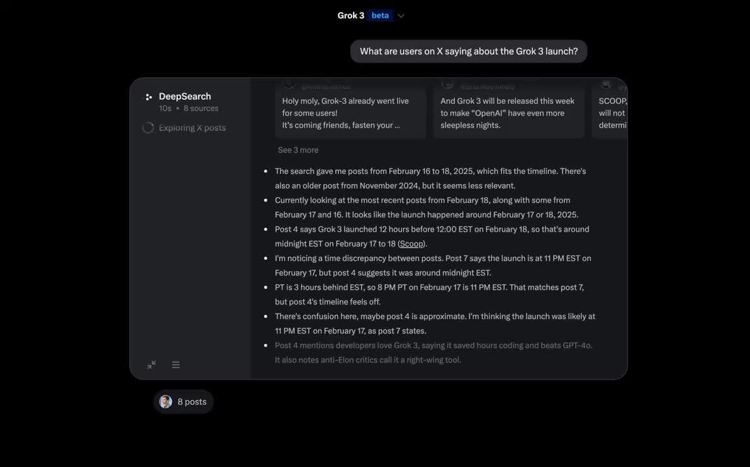Click faded bullet 'Post 4 mentions developers love Grok 3'
This screenshot has width=750, height=467.
433,353
